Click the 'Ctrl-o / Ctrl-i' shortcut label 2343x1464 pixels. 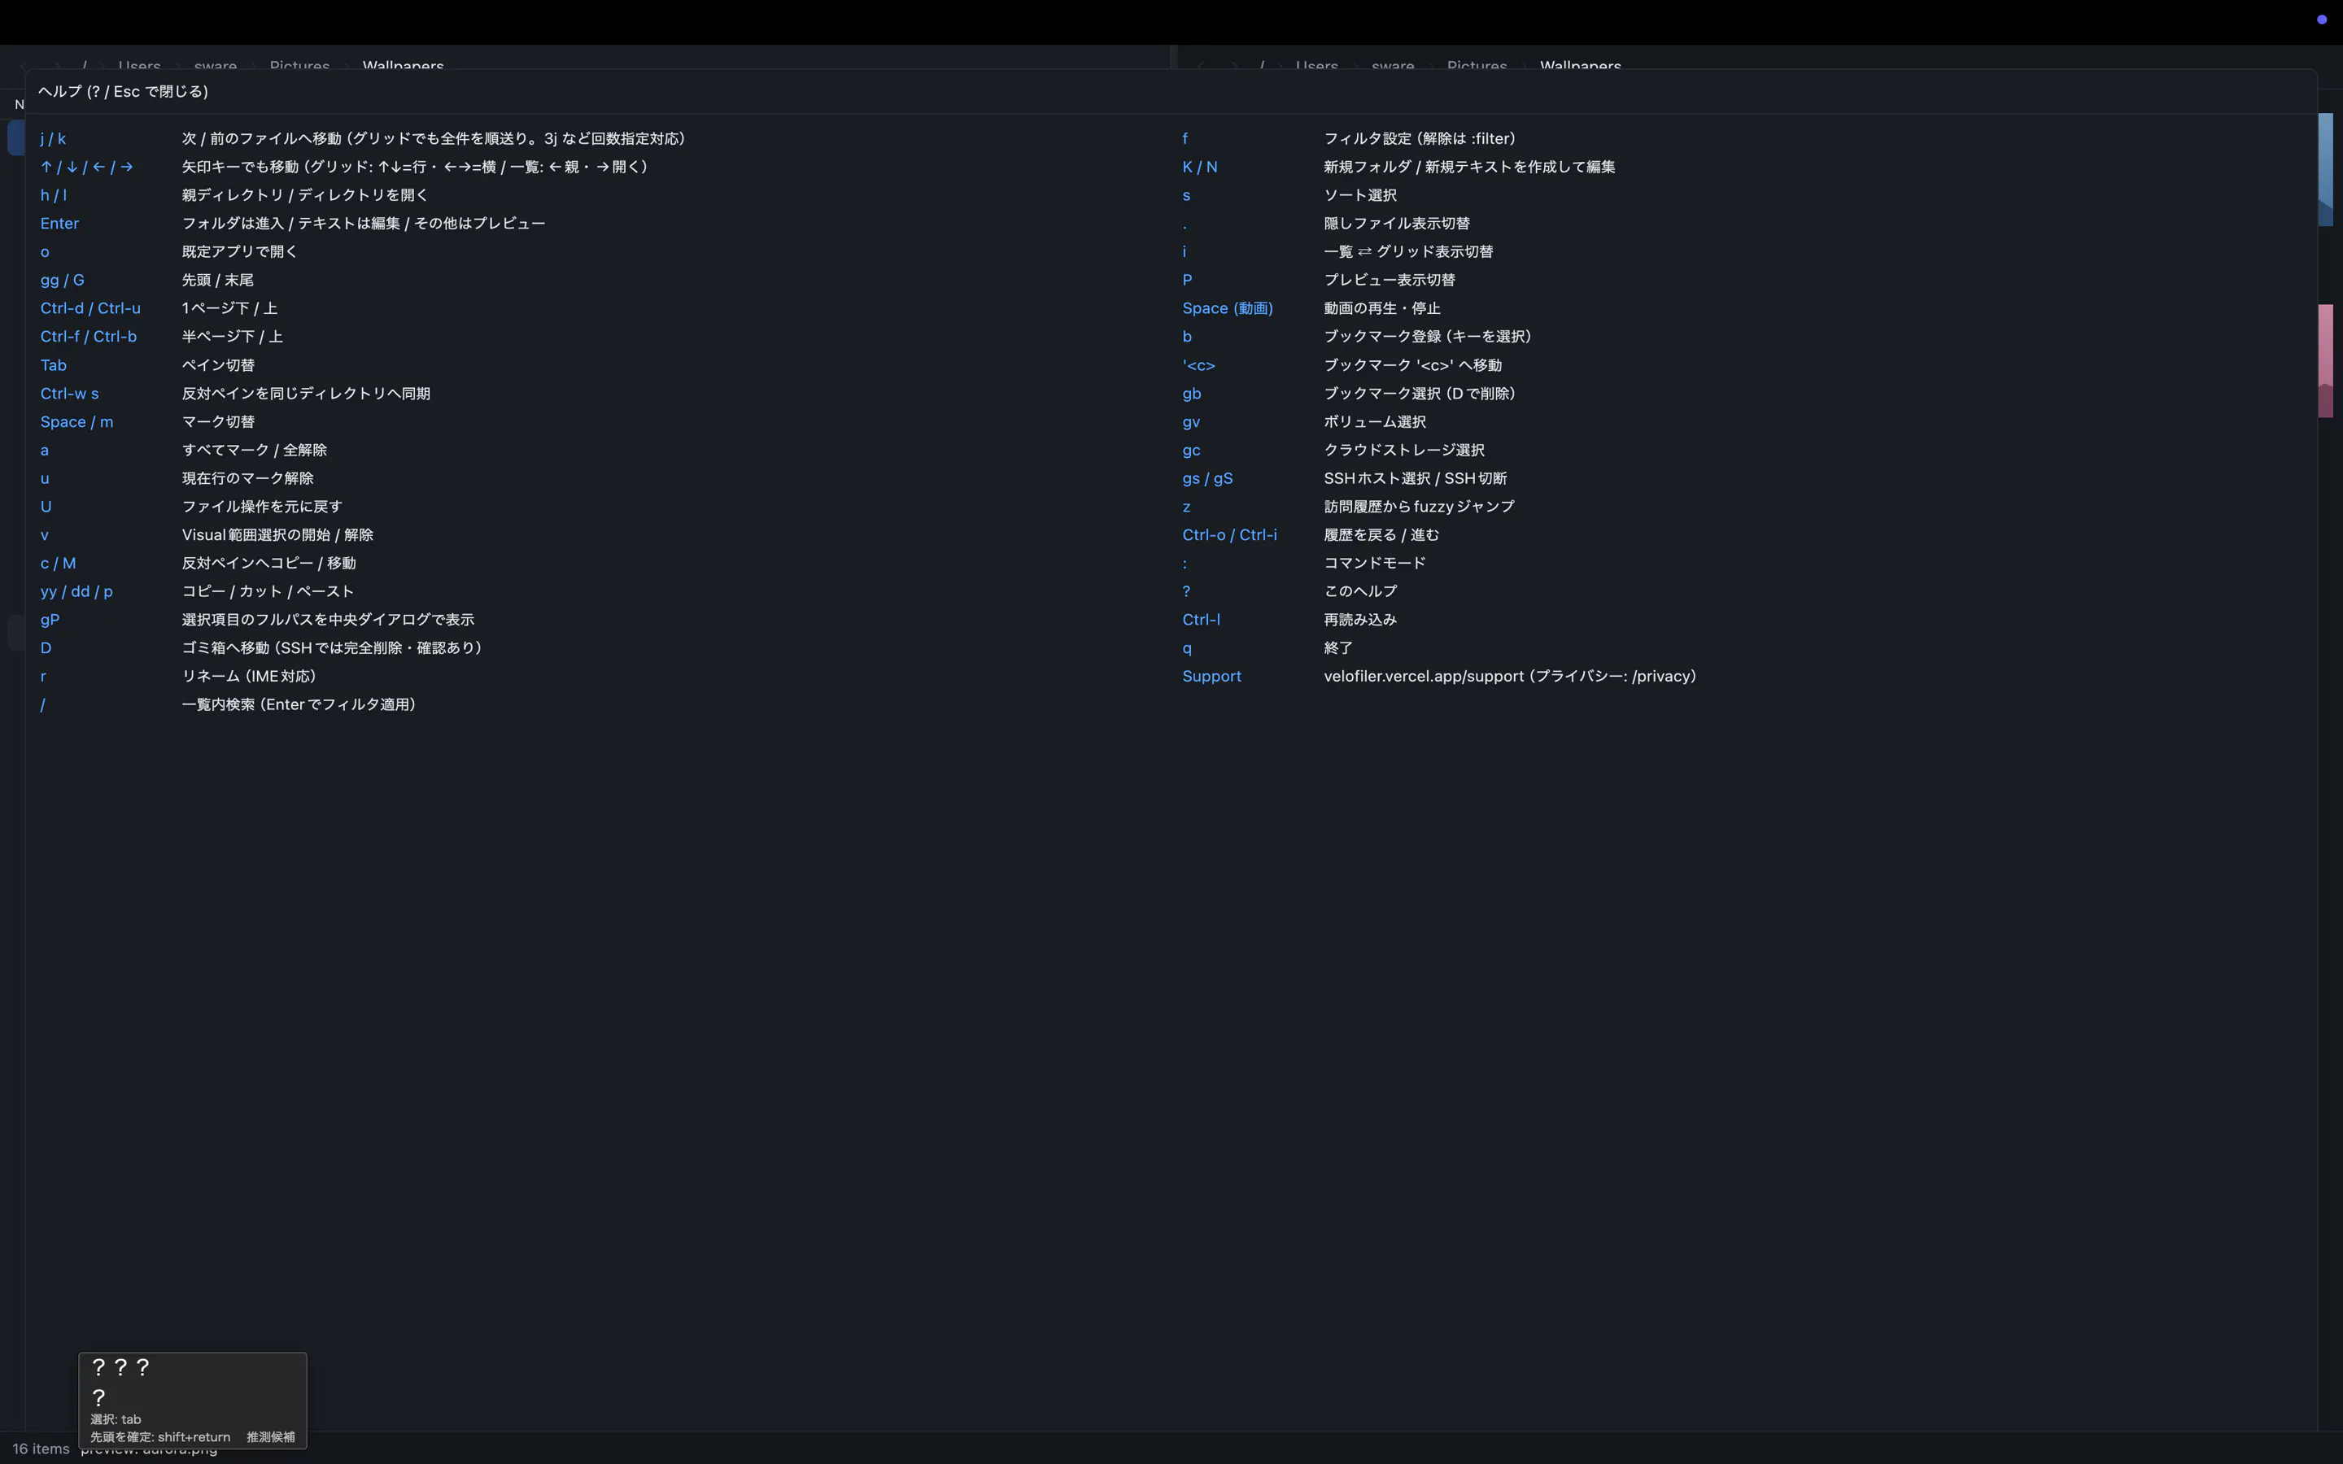[1228, 534]
